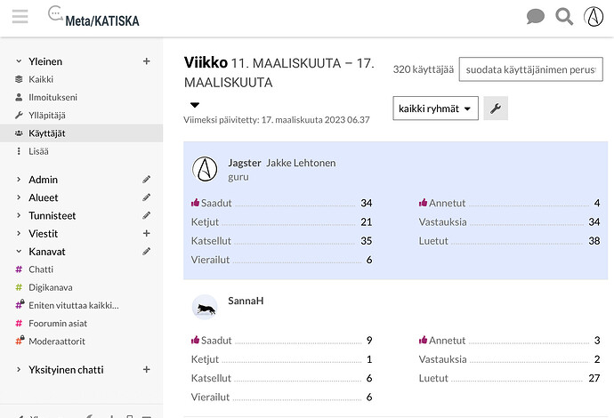
Task: Click the plus icon next to Yksityinen chatti
Action: coord(147,370)
